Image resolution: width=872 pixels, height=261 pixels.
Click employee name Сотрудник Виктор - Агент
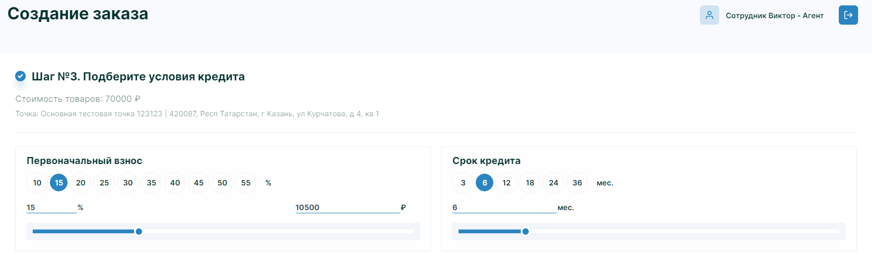(x=774, y=16)
